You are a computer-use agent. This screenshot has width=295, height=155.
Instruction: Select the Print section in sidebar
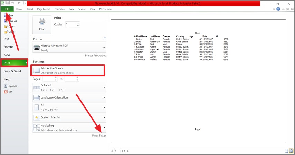pyautogui.click(x=14, y=63)
